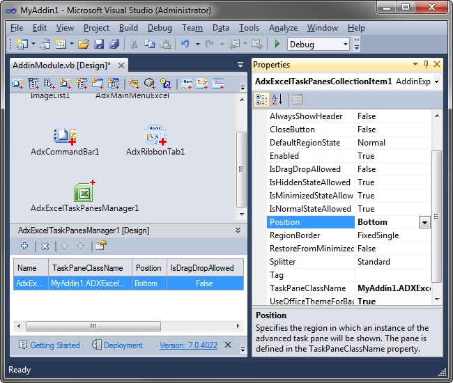
Task: Click the Properties grid vertical scrollbar thumb
Action: tap(436, 217)
